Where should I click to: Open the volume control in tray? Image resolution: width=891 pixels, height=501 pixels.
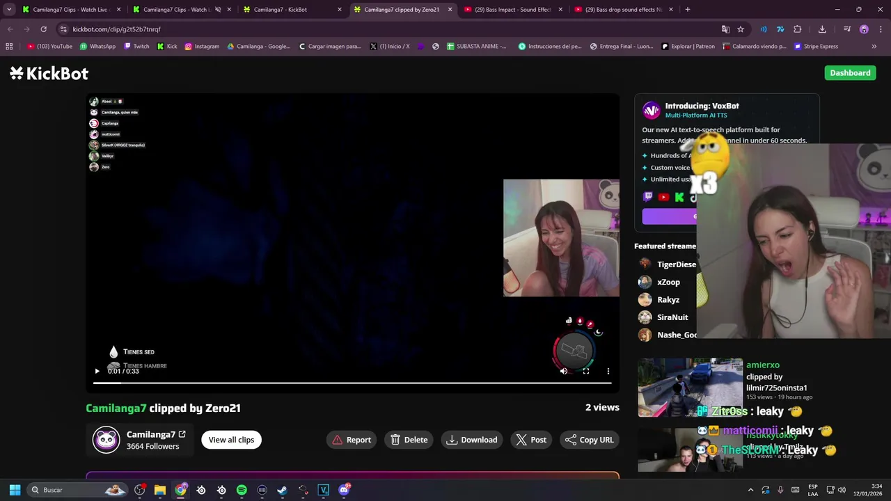842,490
